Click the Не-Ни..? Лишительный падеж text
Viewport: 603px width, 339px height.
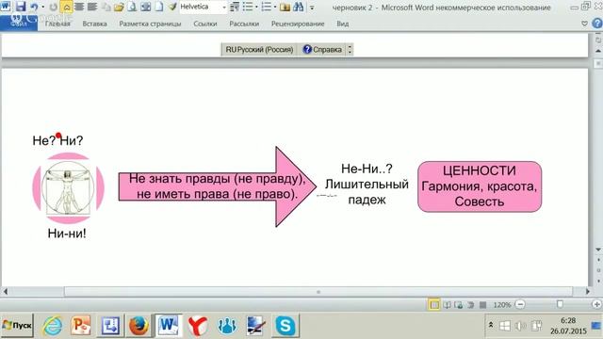367,185
